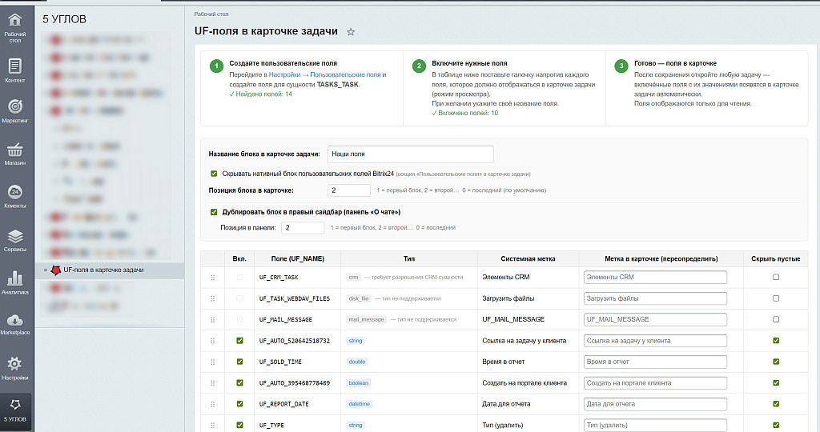
Task: Click the Сервисы layers icon
Action: (15, 237)
